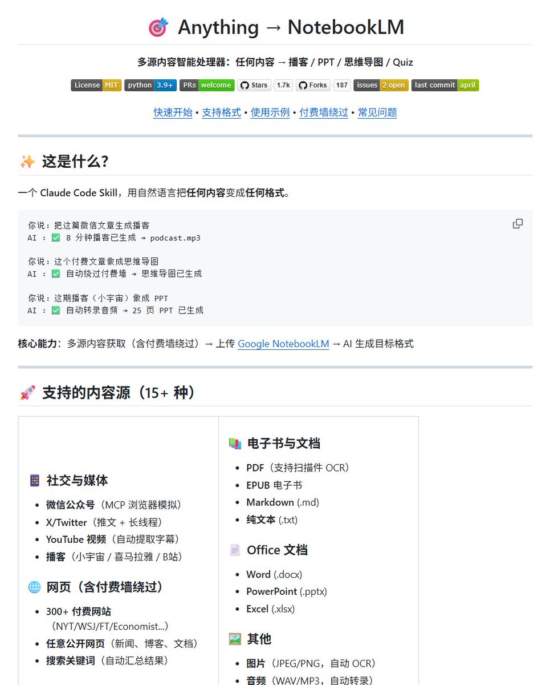Click the Markdown (.md) list item
The height and width of the screenshot is (685, 550).
pyautogui.click(x=283, y=502)
